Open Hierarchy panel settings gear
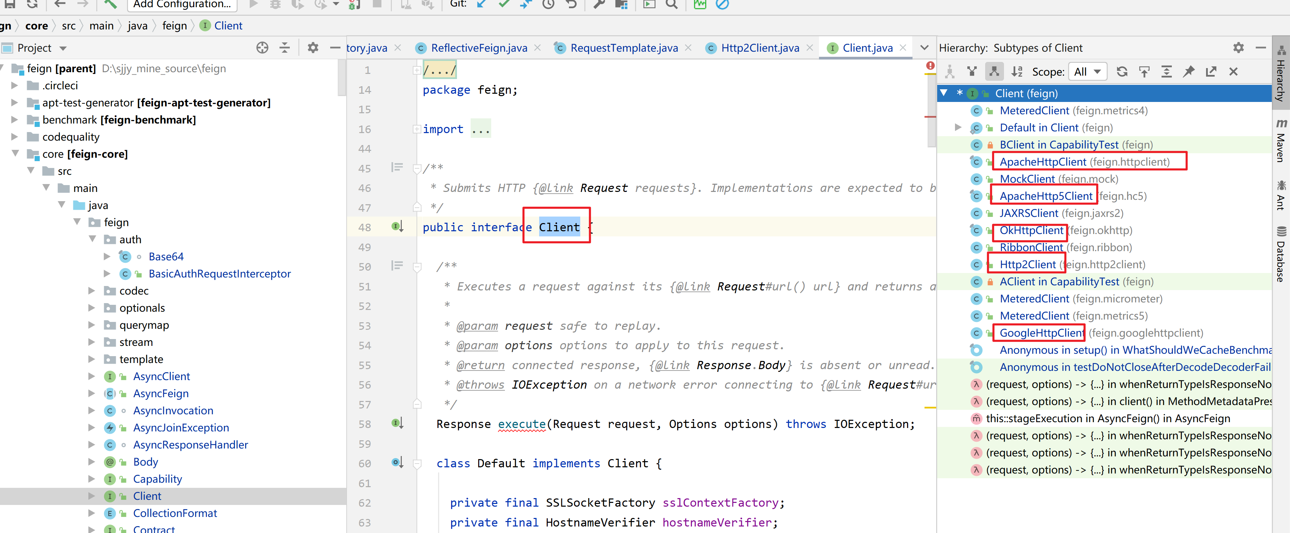The height and width of the screenshot is (533, 1290). point(1238,48)
